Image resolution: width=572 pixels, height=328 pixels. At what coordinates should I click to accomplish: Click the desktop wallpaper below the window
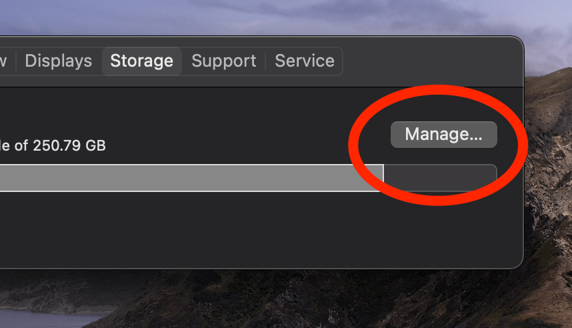(300, 300)
